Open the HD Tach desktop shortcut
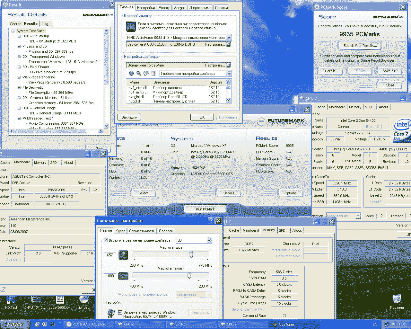 pyautogui.click(x=12, y=302)
